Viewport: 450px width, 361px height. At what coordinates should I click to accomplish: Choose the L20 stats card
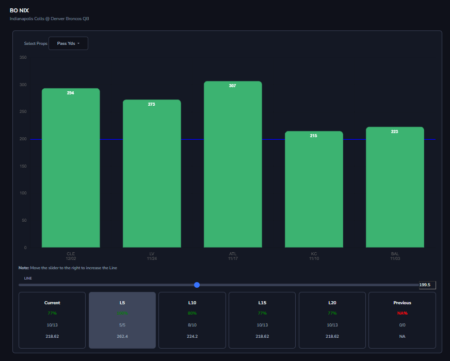[332, 320]
